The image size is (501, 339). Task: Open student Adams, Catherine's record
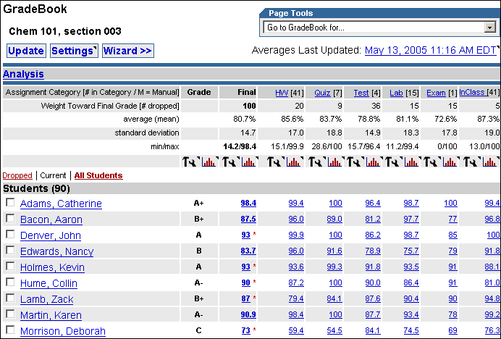coord(61,204)
